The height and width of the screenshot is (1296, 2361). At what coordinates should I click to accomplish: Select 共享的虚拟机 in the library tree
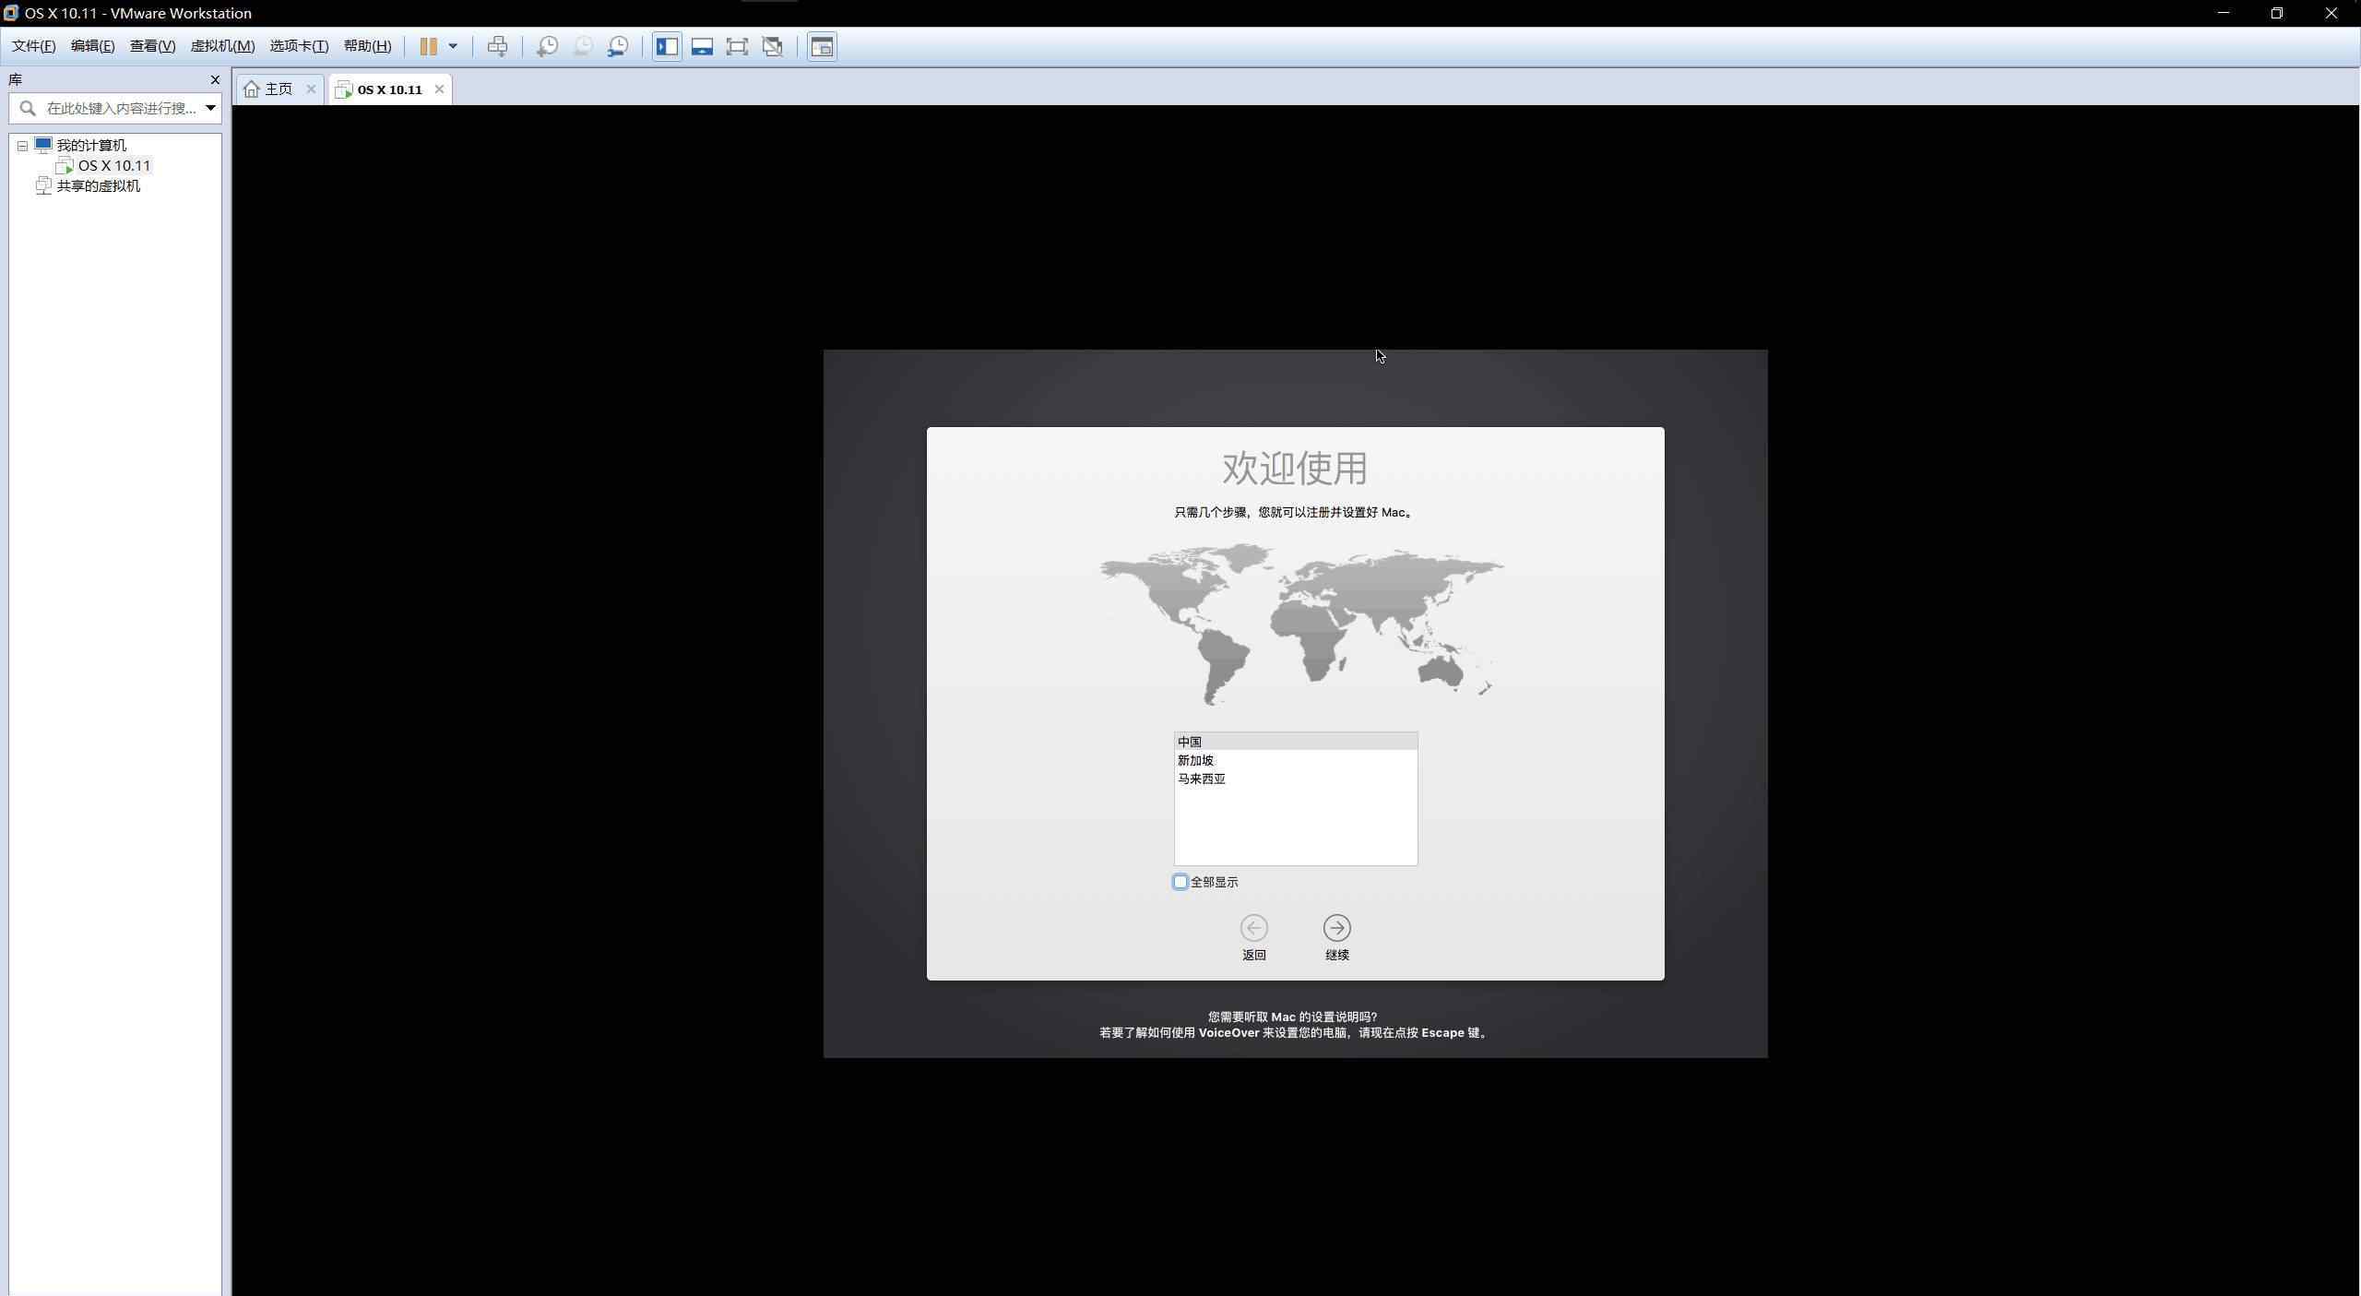tap(99, 186)
